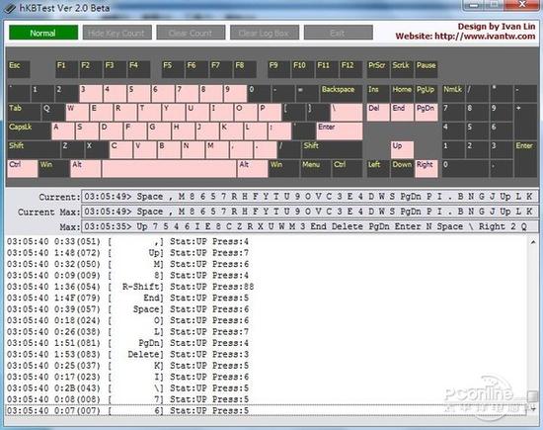This screenshot has height=430, width=543.
Task: Click the green Normal mode button
Action: click(x=43, y=33)
